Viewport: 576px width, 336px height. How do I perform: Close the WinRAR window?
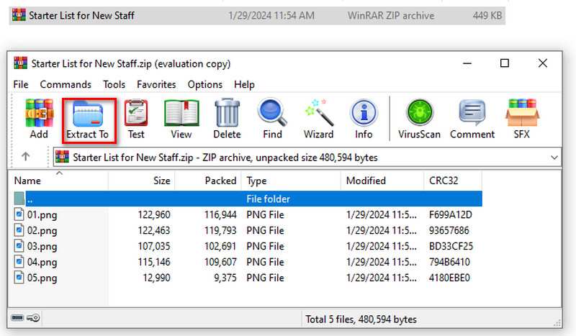point(543,63)
